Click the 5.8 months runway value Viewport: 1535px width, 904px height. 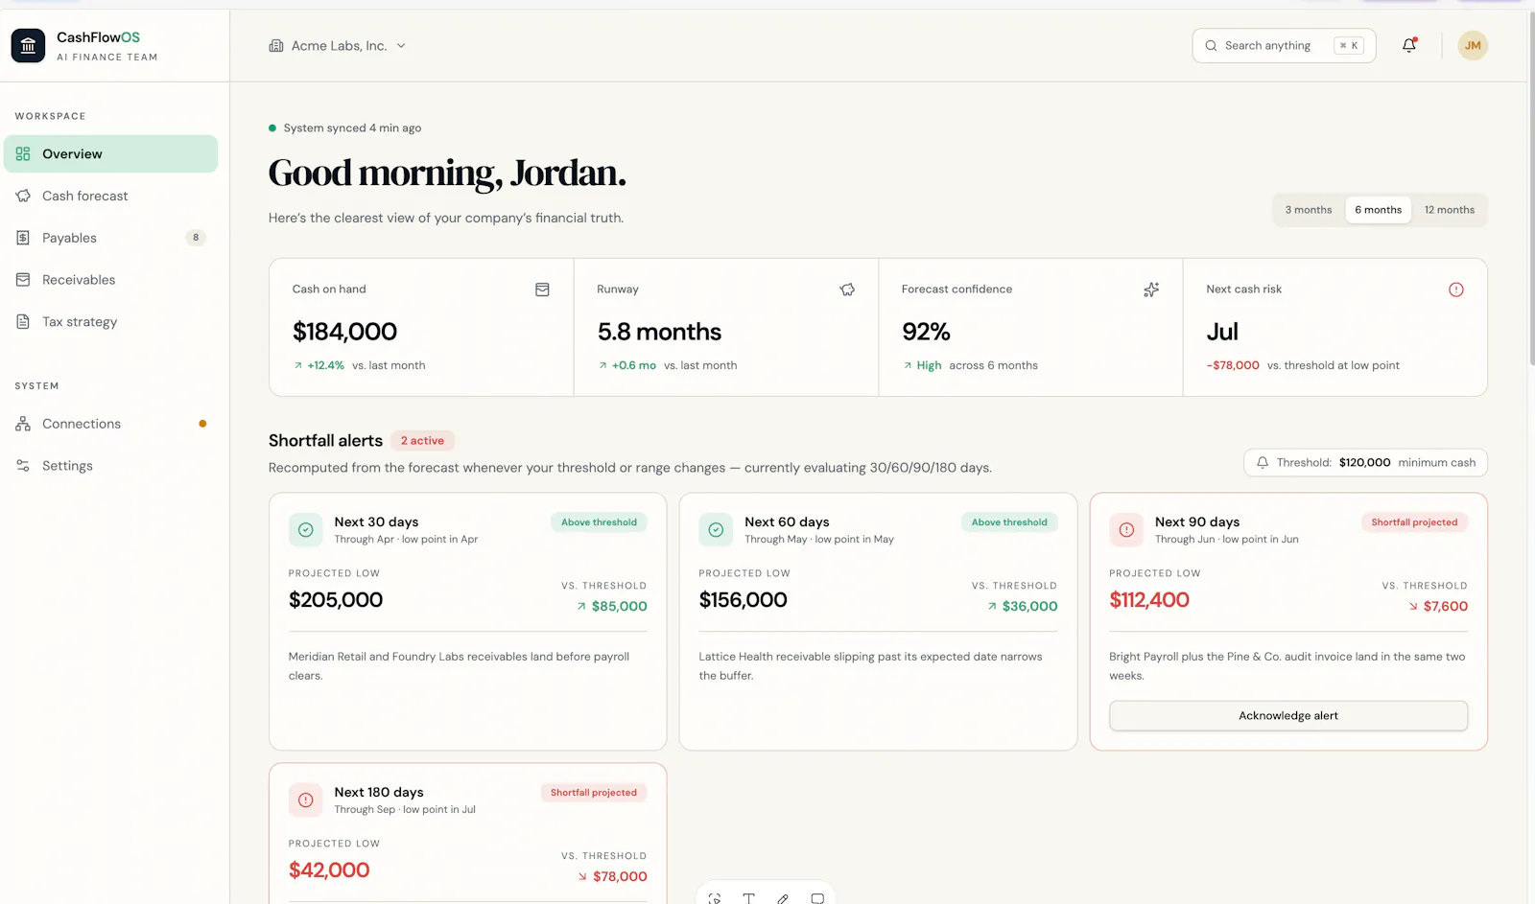tap(659, 332)
